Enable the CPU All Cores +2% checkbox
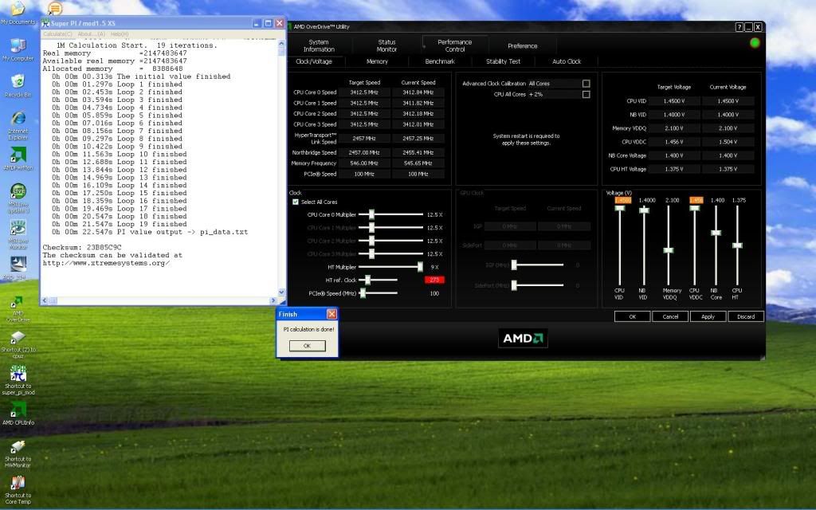Screen dimensions: 816x510 pyautogui.click(x=586, y=94)
